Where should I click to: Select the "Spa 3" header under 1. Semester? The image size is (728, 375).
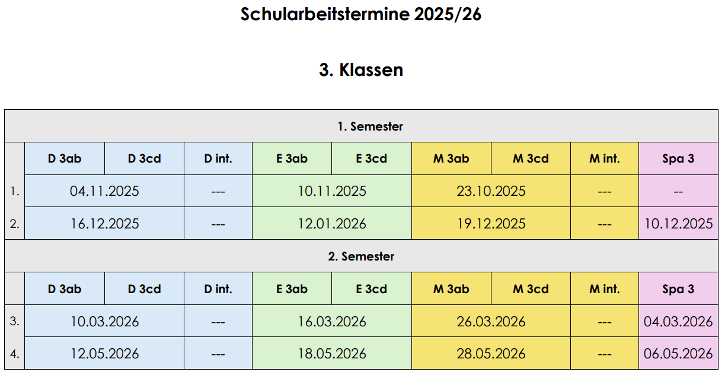coord(678,159)
